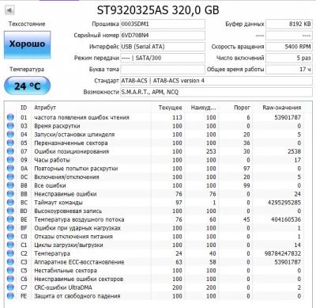Click status icon of Повторные попытки раскрутки row
The width and height of the screenshot is (316, 308).
pos(10,169)
